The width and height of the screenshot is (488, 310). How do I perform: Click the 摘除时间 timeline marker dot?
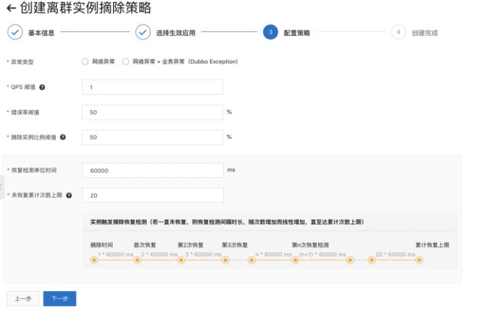click(94, 260)
